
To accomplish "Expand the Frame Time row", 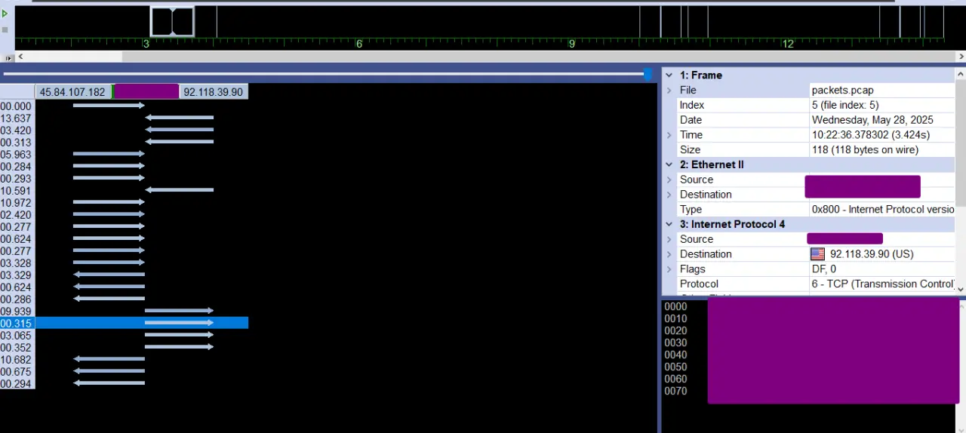I will [669, 135].
